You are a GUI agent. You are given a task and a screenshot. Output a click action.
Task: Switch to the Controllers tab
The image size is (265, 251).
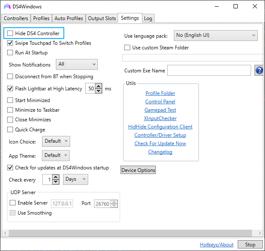point(16,18)
